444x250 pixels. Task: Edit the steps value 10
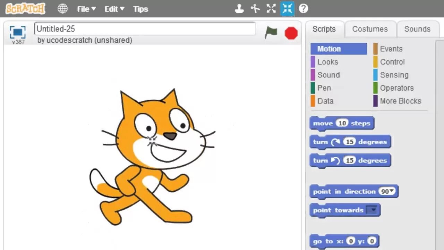(342, 123)
